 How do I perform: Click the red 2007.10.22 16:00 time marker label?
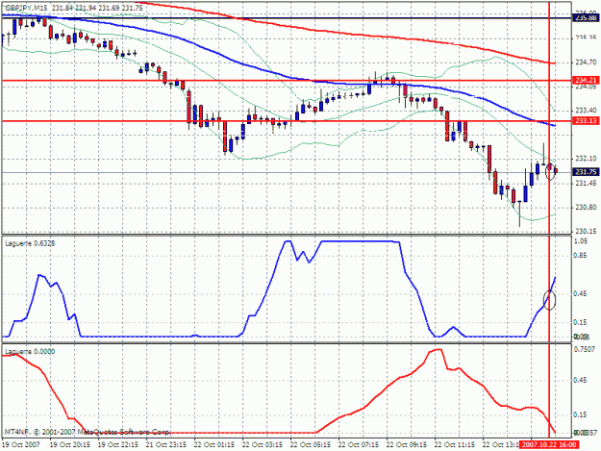[550, 445]
